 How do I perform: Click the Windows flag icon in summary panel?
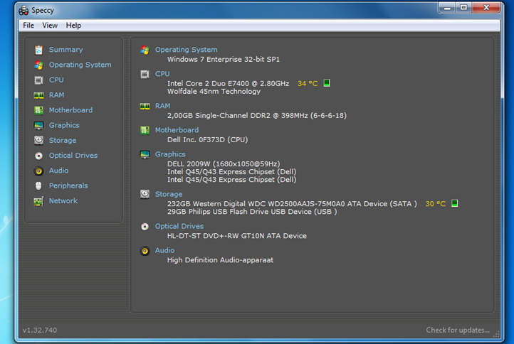pos(145,50)
